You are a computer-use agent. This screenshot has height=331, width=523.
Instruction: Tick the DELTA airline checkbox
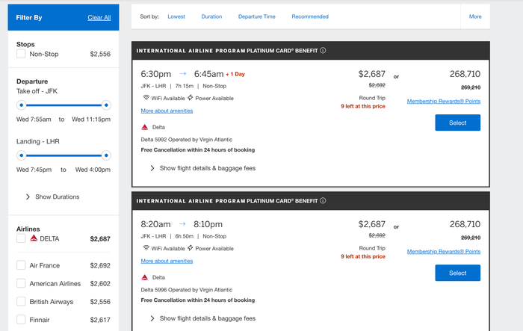pos(21,238)
